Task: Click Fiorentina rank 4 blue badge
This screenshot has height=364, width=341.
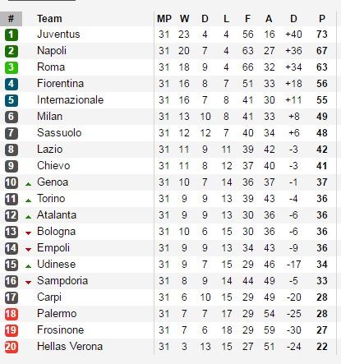Action: [x=12, y=84]
